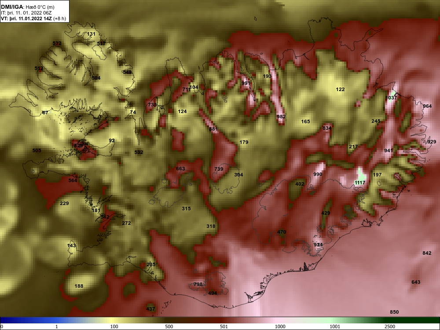The image size is (440, 330).
Task: Click the 1000 label on the legend
Action: pyautogui.click(x=280, y=326)
